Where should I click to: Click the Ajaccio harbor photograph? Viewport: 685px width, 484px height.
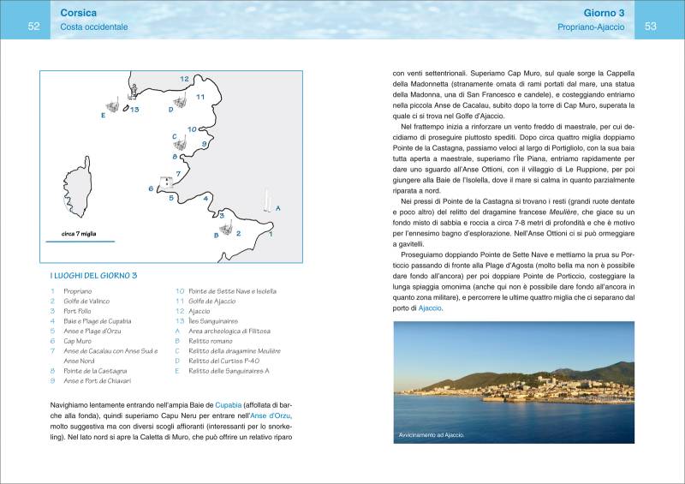514,382
